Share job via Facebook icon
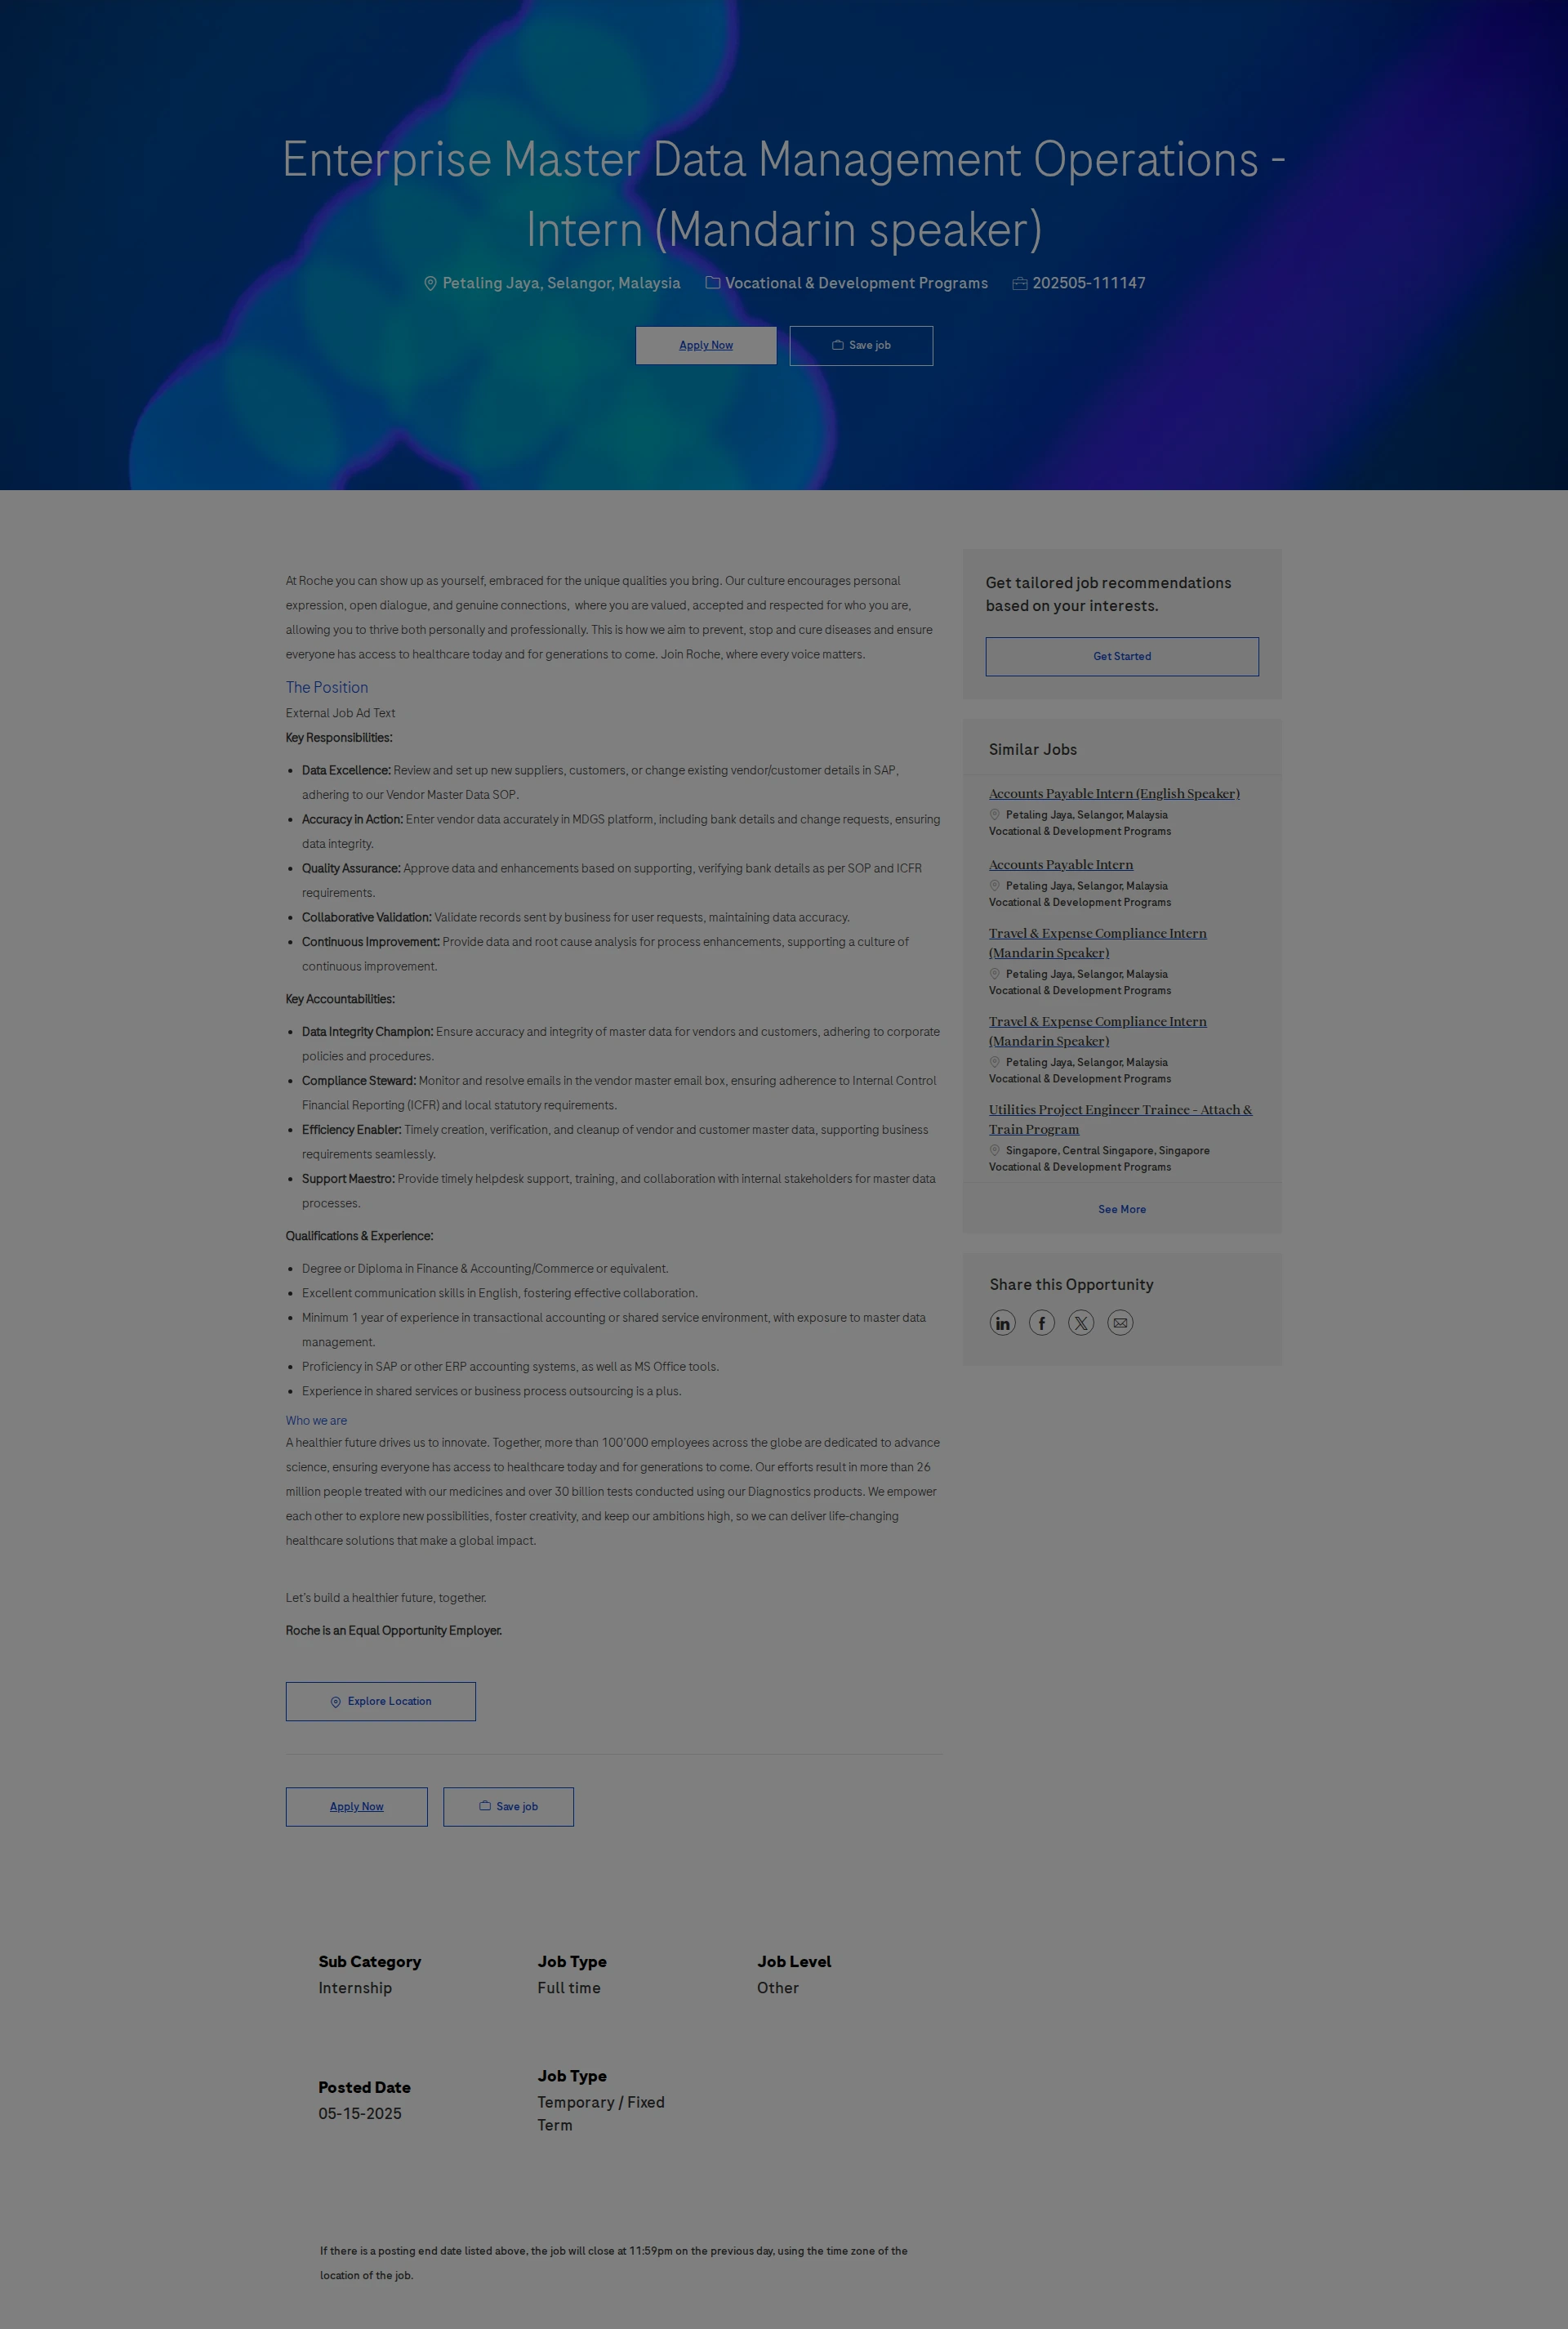1568x2329 pixels. click(x=1041, y=1323)
